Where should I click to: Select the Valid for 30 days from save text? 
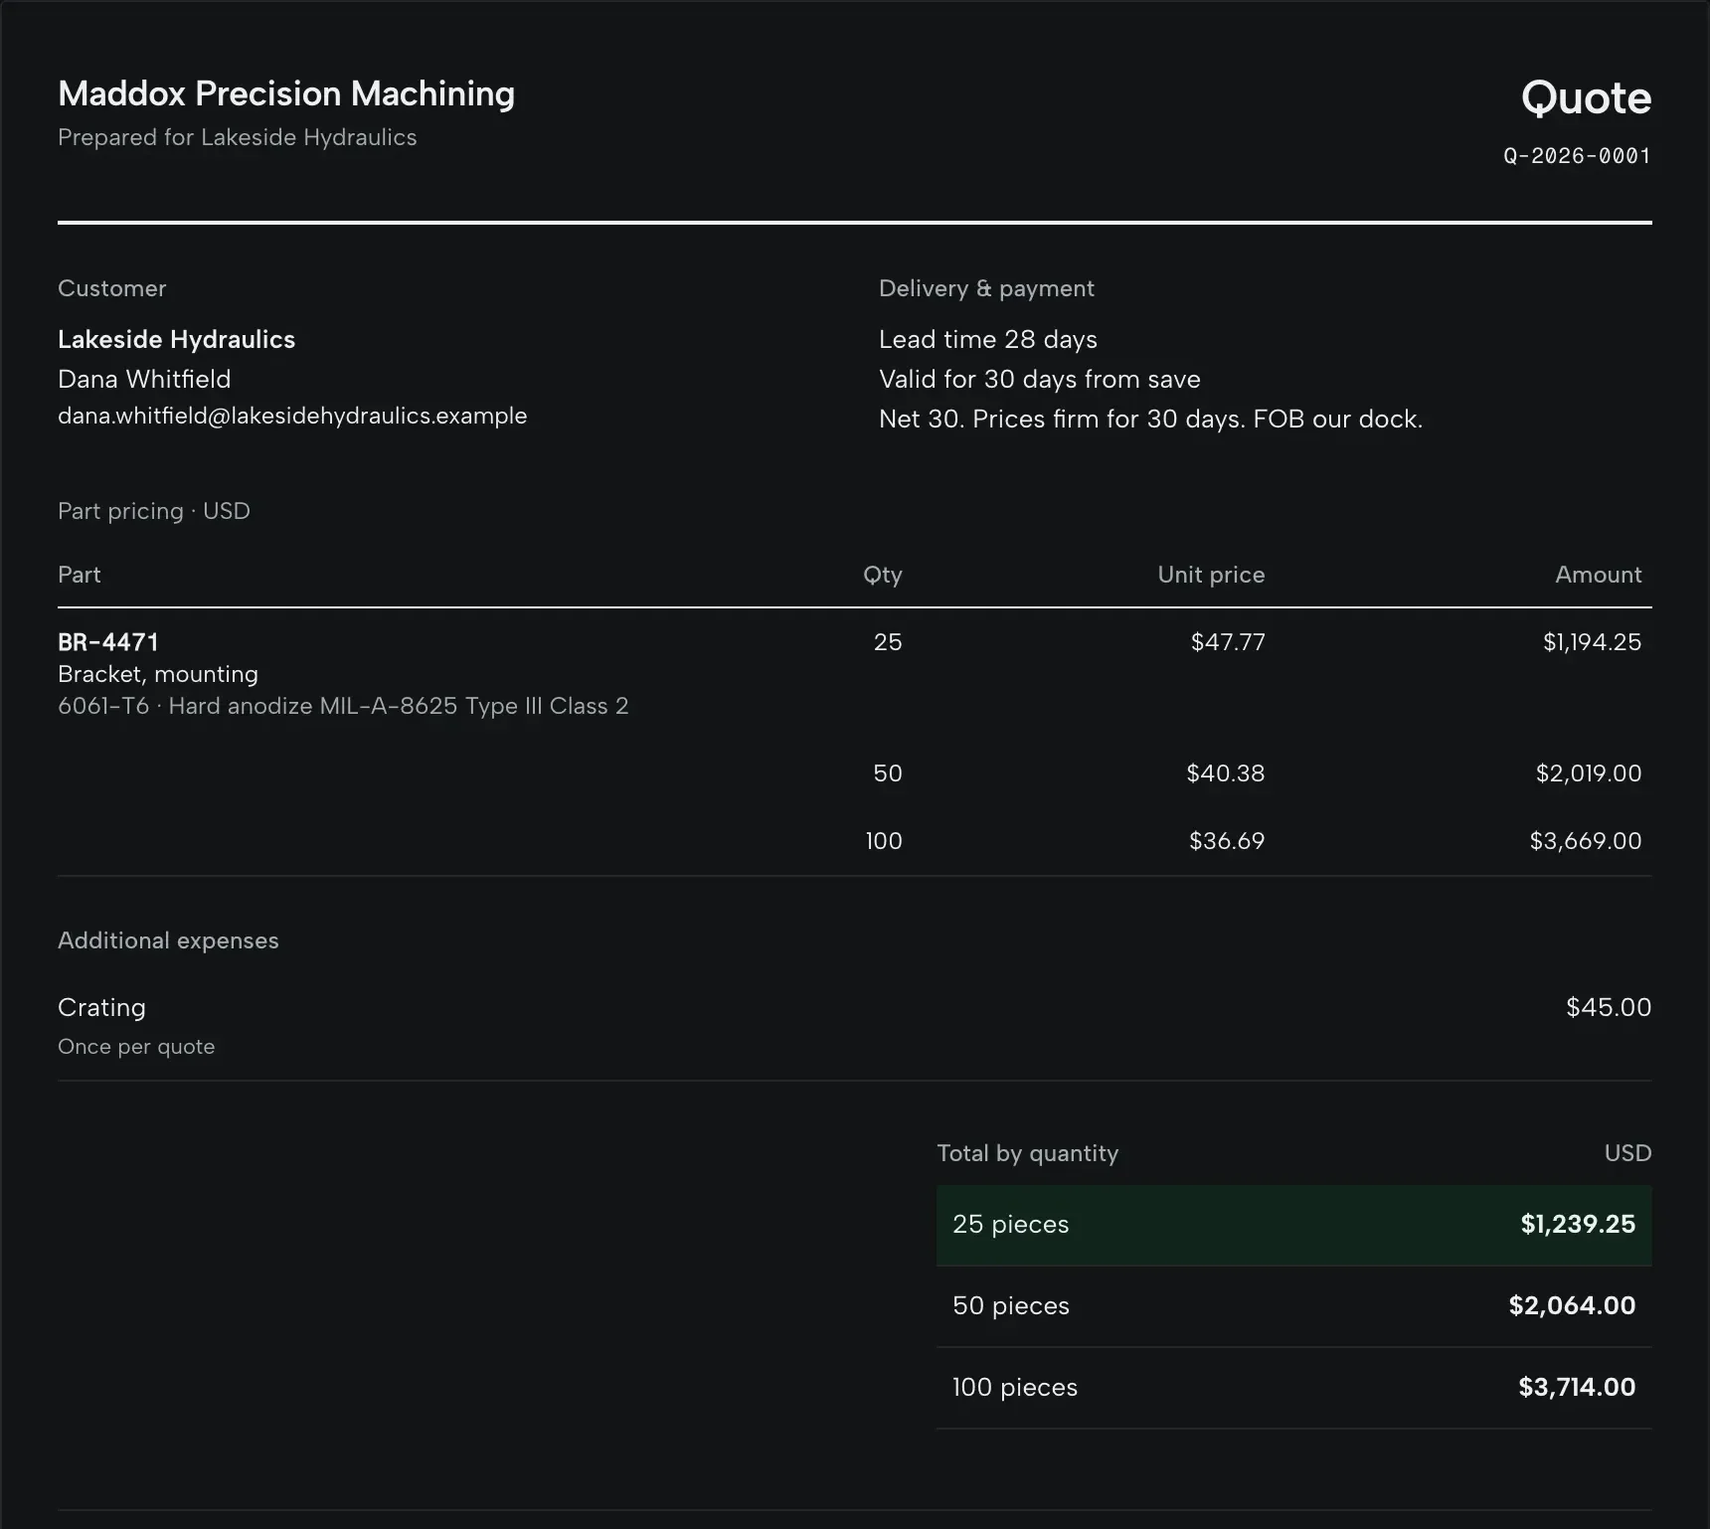click(1040, 379)
